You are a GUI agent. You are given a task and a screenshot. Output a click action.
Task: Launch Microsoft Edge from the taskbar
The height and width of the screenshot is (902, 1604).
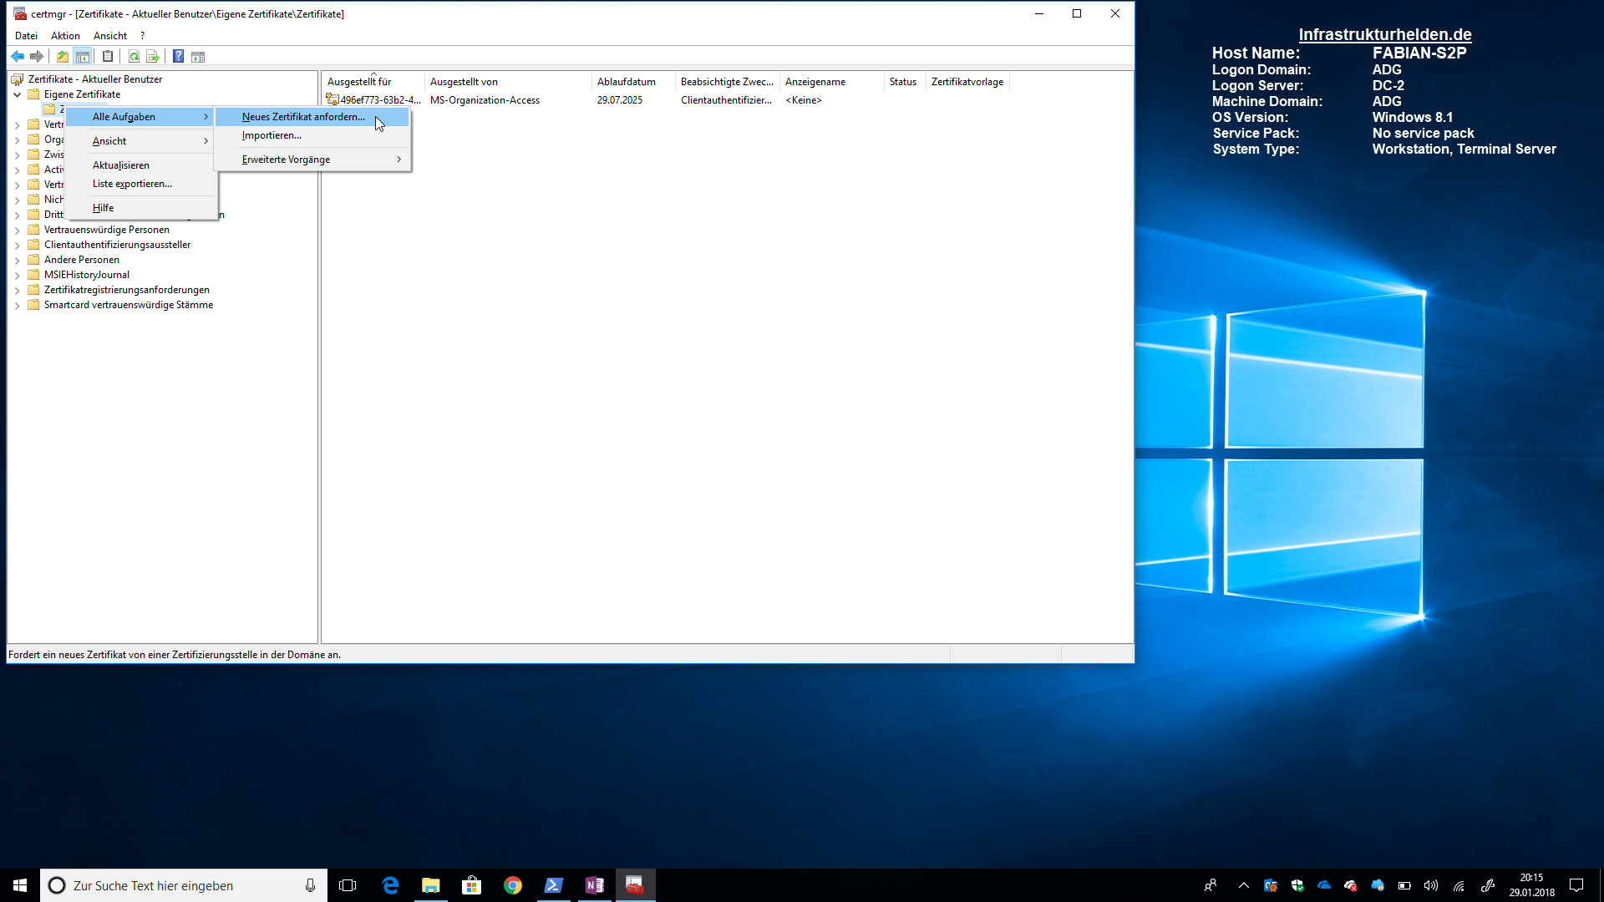tap(390, 885)
